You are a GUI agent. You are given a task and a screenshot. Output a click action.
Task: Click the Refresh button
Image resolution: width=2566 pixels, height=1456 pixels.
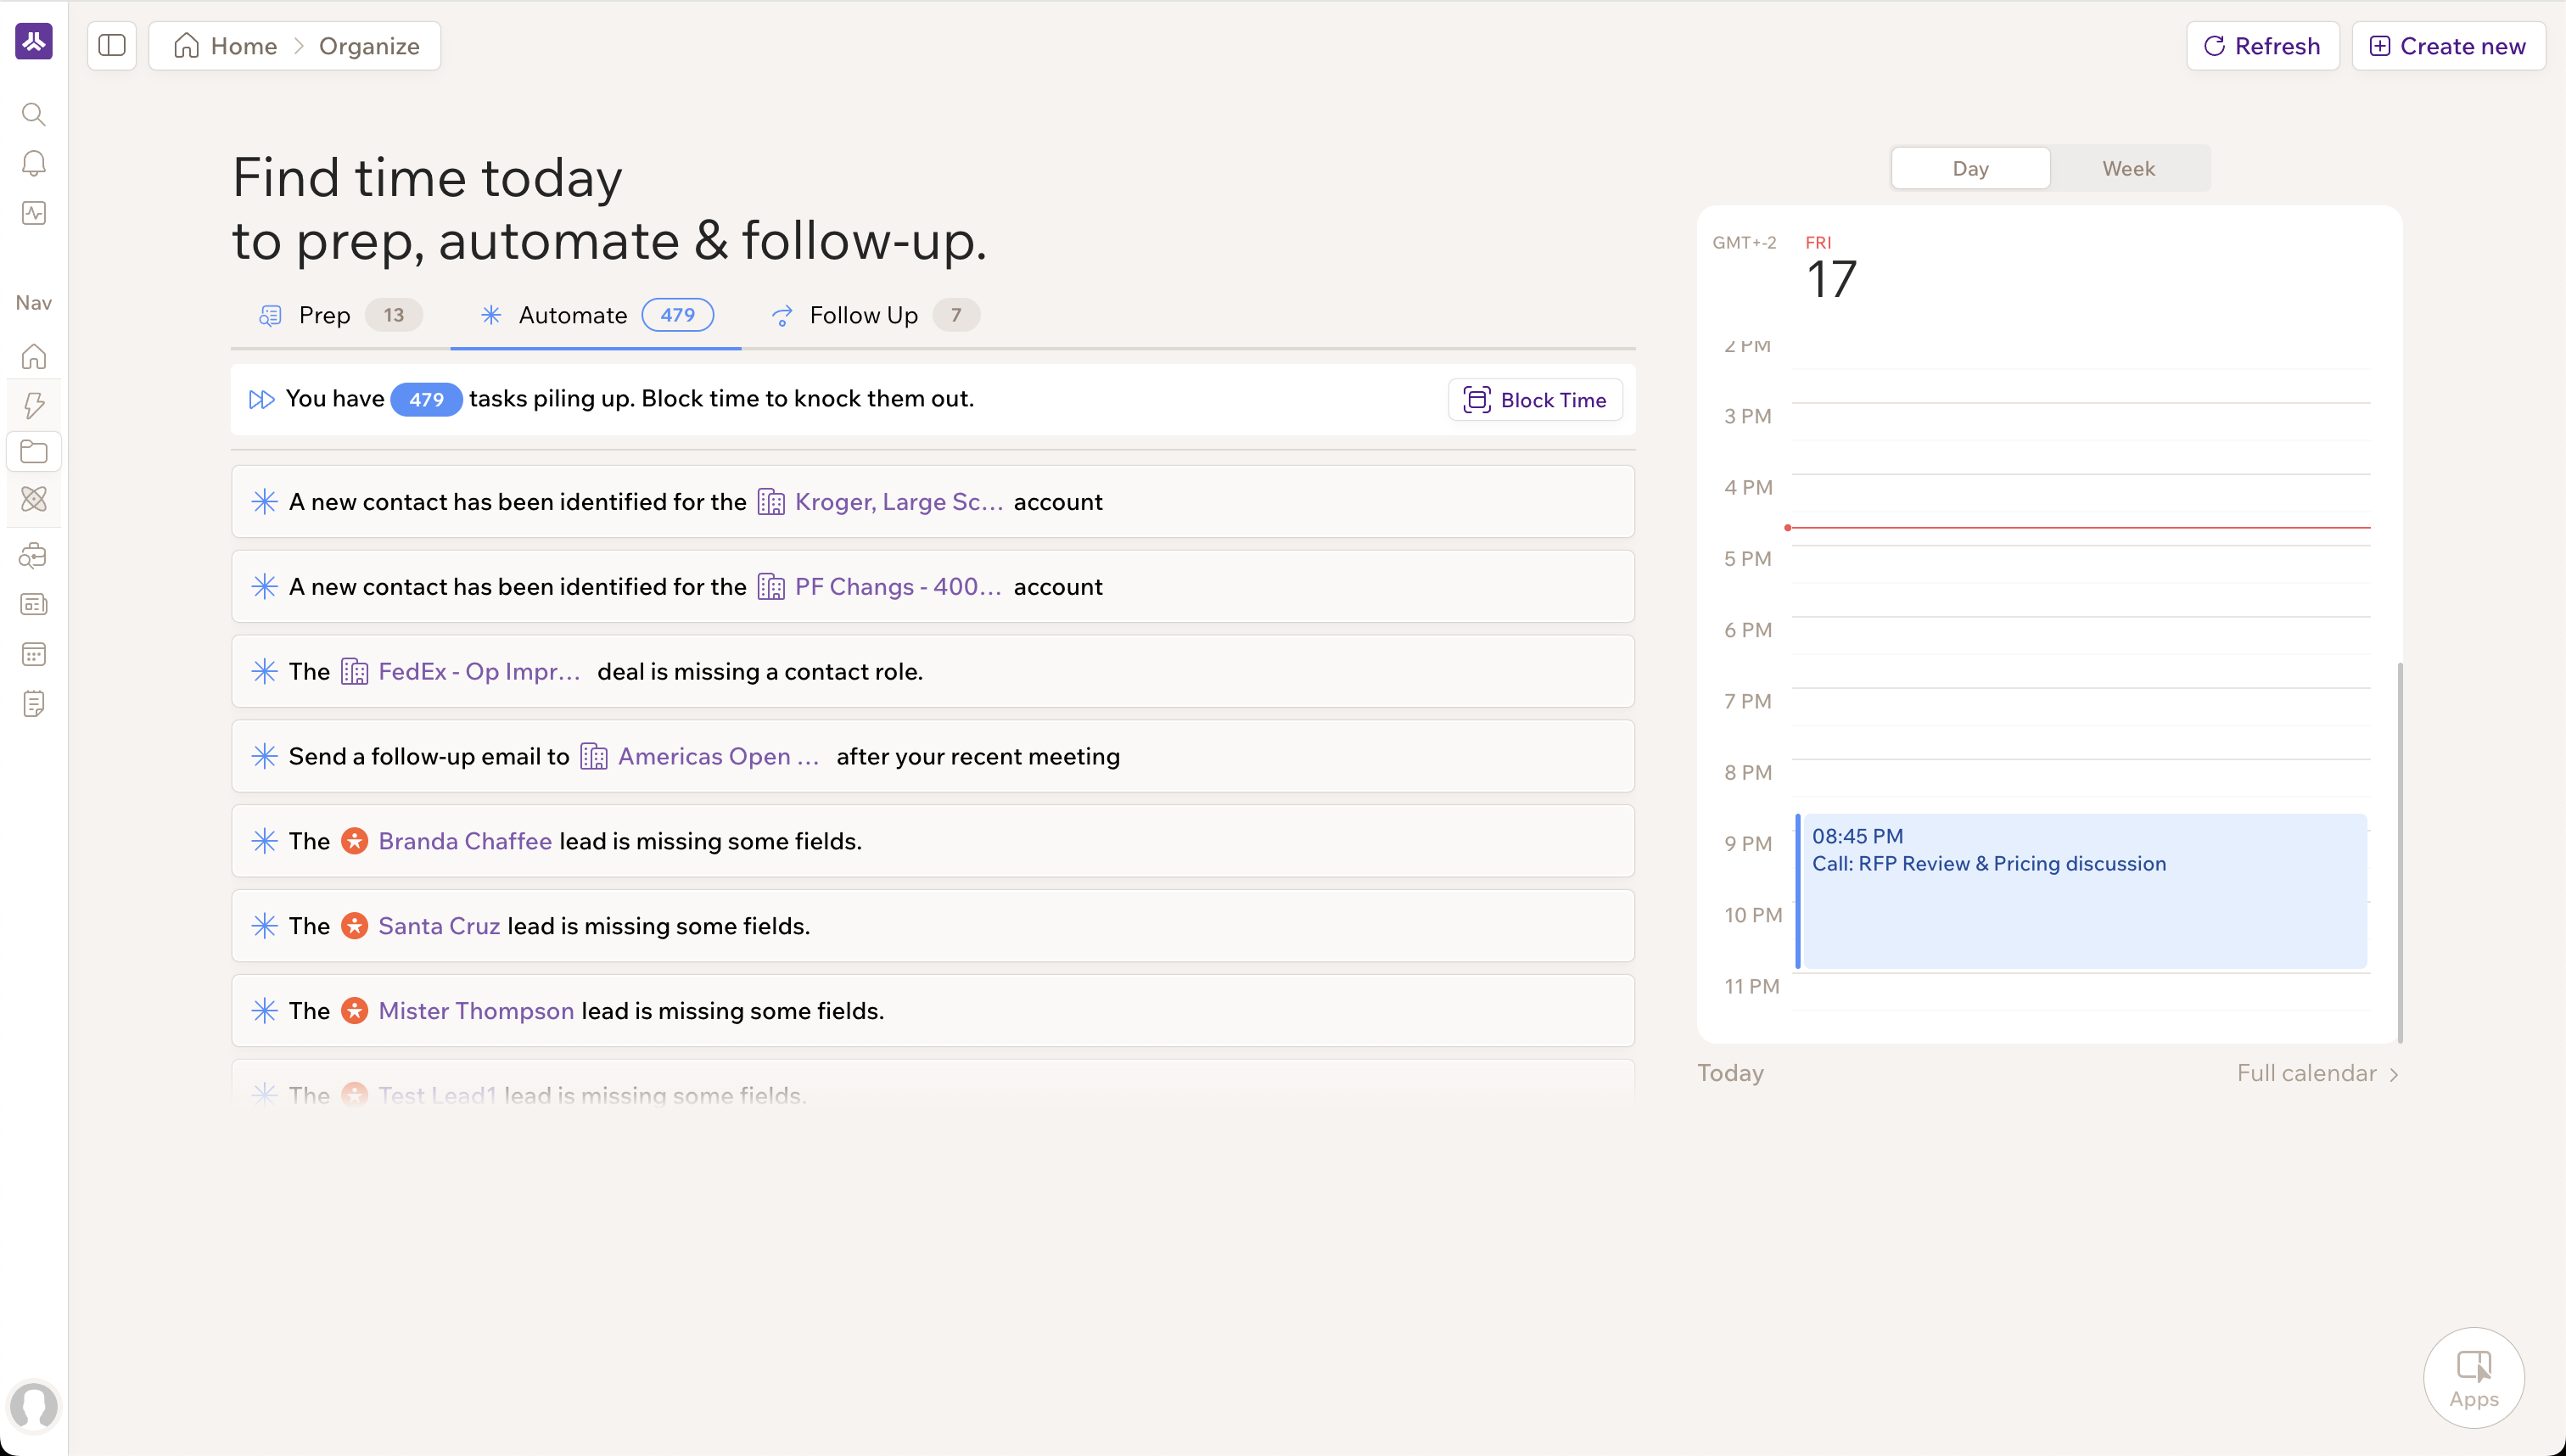tap(2262, 46)
